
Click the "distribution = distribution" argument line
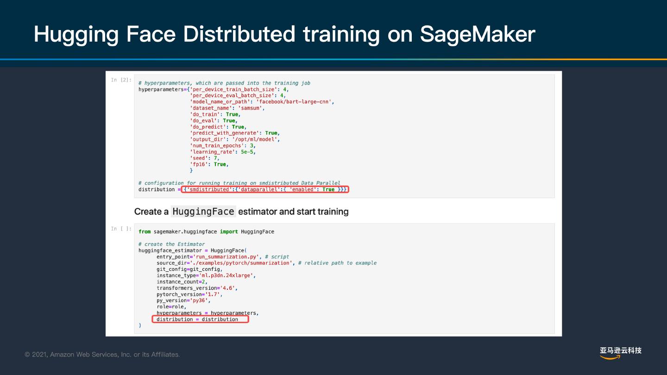(197, 319)
